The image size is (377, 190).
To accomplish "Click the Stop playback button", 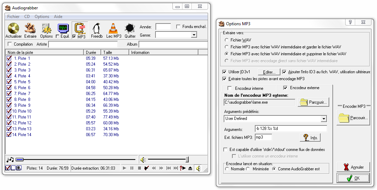I will pos(139,168).
